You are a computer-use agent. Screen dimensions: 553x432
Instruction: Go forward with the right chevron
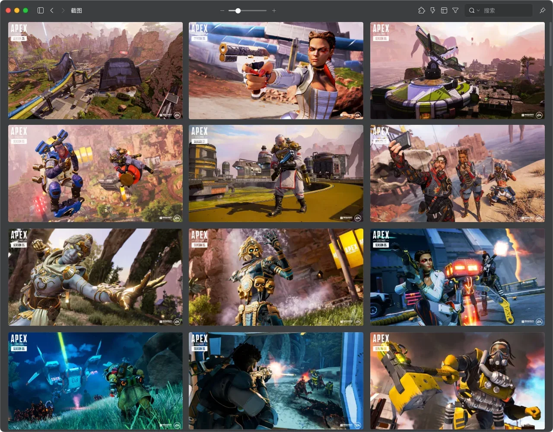tap(63, 10)
